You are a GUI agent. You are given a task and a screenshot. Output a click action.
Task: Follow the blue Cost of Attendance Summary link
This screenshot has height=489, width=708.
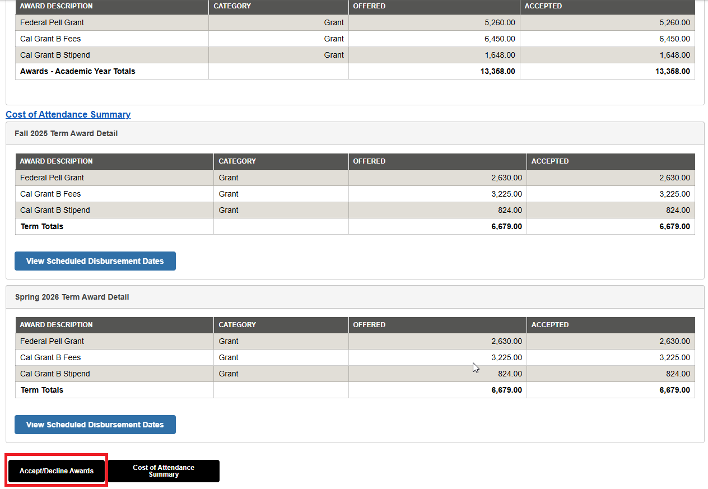[x=68, y=114]
